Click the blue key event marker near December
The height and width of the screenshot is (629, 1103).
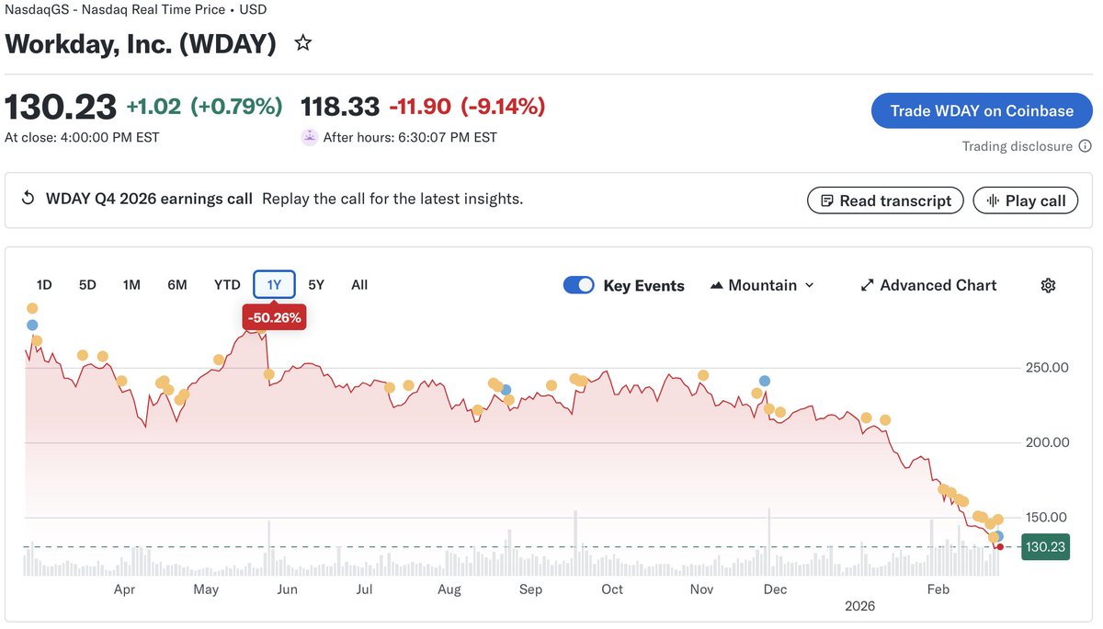[x=765, y=381]
